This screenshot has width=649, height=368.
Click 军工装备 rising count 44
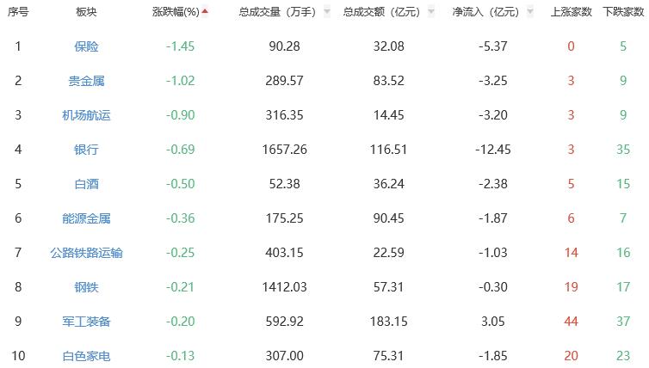click(x=571, y=322)
